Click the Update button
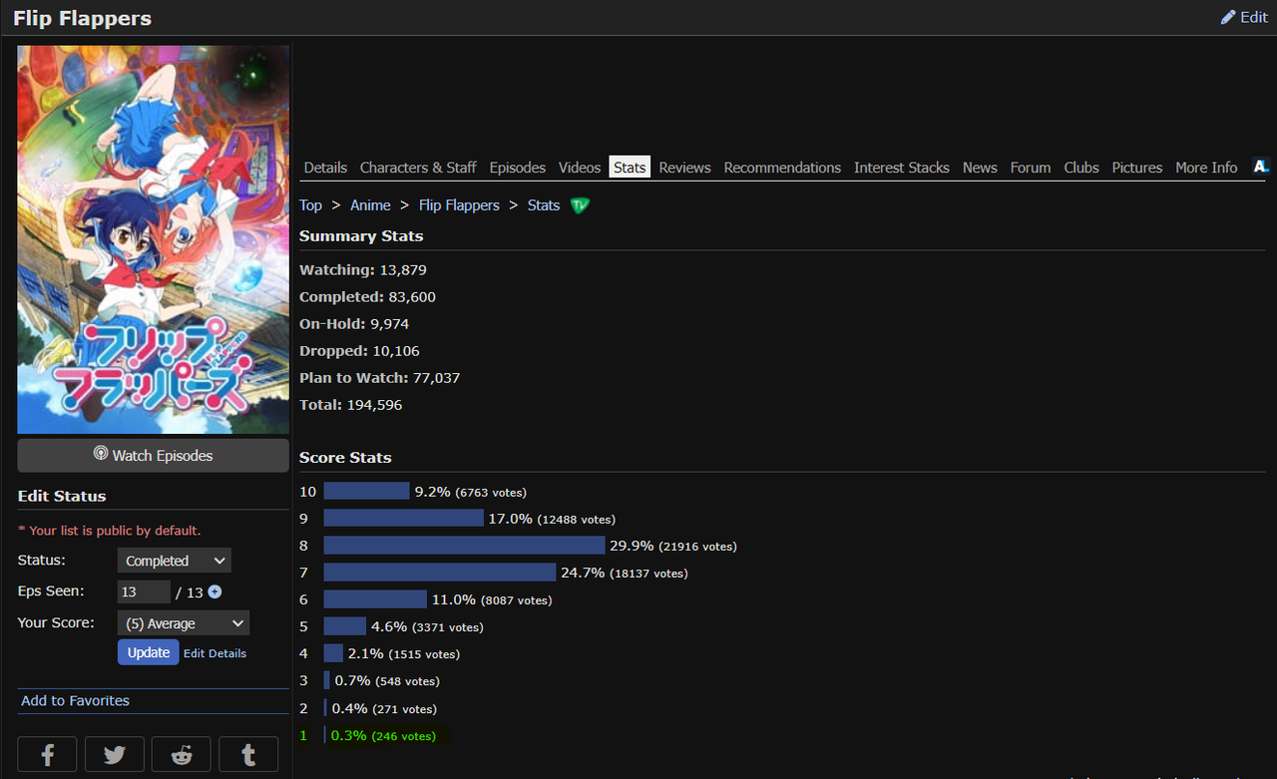1277x779 pixels. (x=149, y=652)
